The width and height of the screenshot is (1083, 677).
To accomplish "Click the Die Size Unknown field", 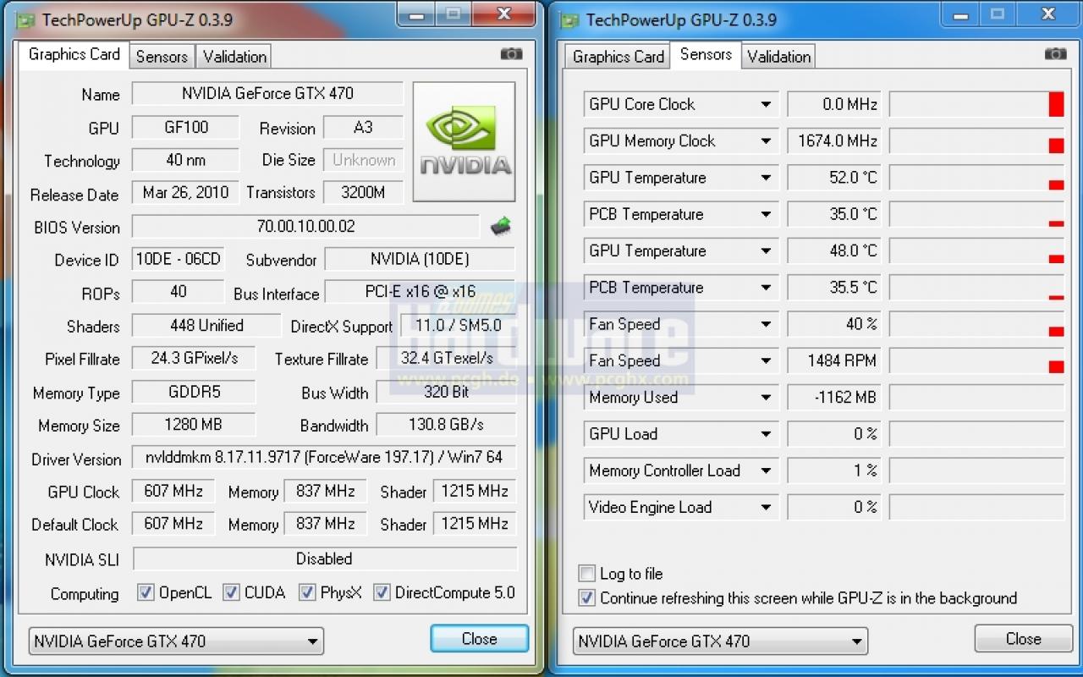I will pyautogui.click(x=363, y=160).
